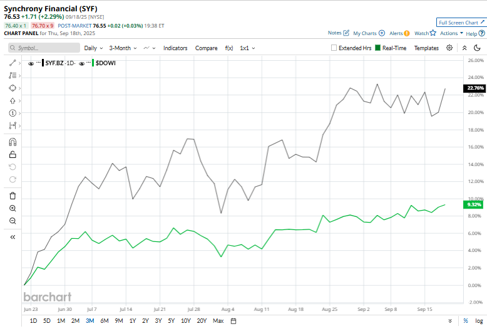The height and width of the screenshot is (331, 487).
Task: Open the Templates menu
Action: [426, 48]
